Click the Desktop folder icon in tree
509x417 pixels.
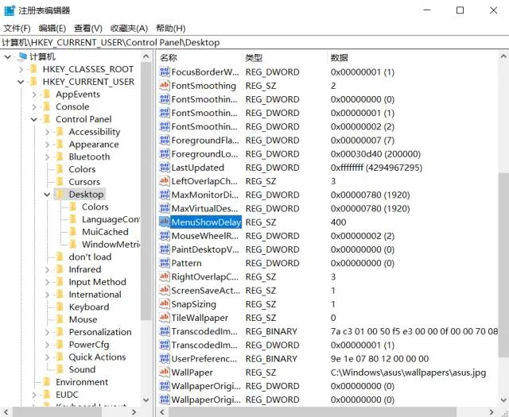60,195
